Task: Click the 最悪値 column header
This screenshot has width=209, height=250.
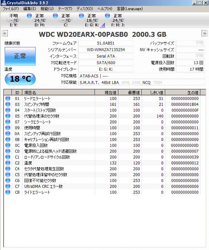Action: pyautogui.click(x=130, y=93)
